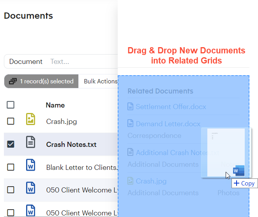Select the Blank Letter to Clients file name
This screenshot has width=258, height=217.
coord(82,168)
